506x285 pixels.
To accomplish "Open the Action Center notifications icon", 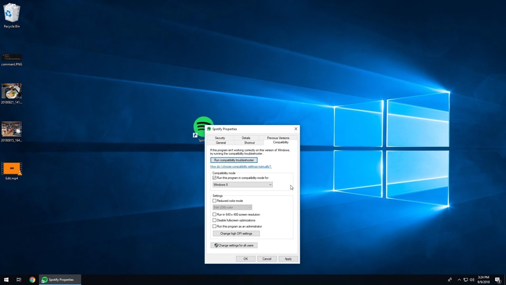I will 498,279.
